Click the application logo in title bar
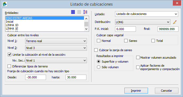 pyautogui.click(x=5, y=4)
